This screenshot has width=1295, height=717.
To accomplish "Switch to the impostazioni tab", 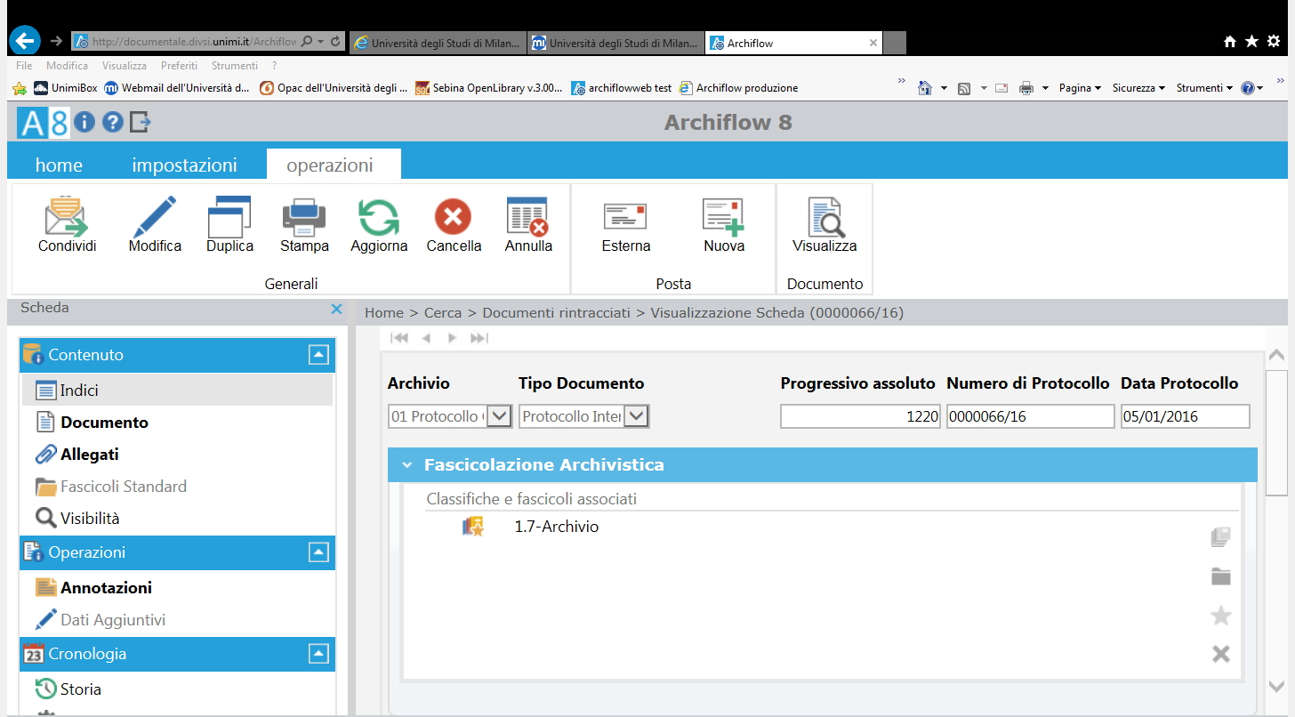I will [x=184, y=165].
